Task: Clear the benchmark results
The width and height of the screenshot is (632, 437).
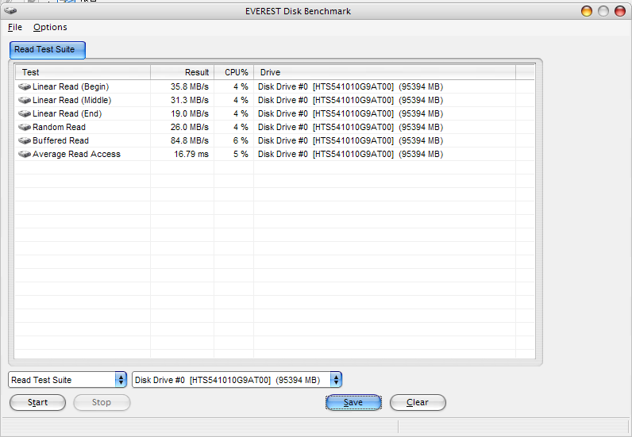Action: coord(418,402)
